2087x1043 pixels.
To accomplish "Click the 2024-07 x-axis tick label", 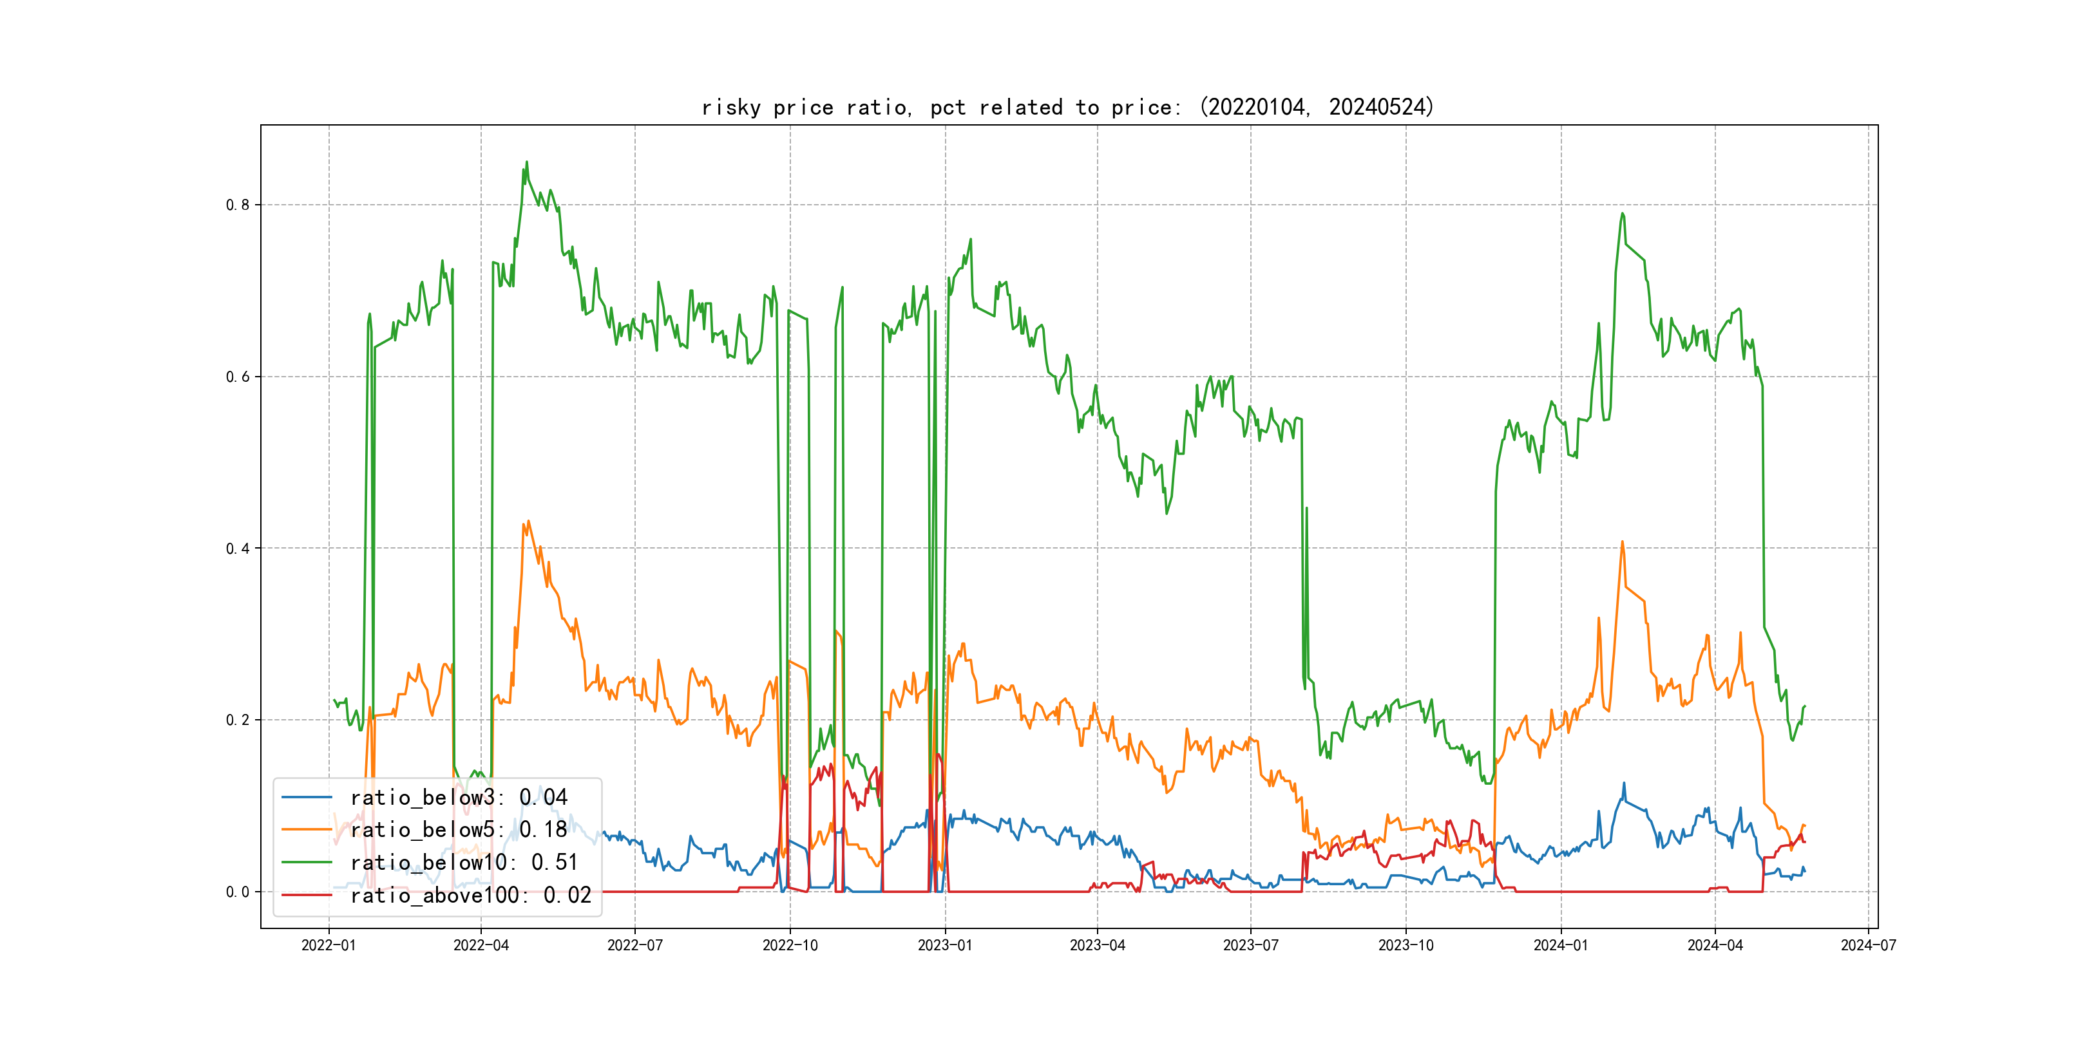I will pyautogui.click(x=1867, y=945).
